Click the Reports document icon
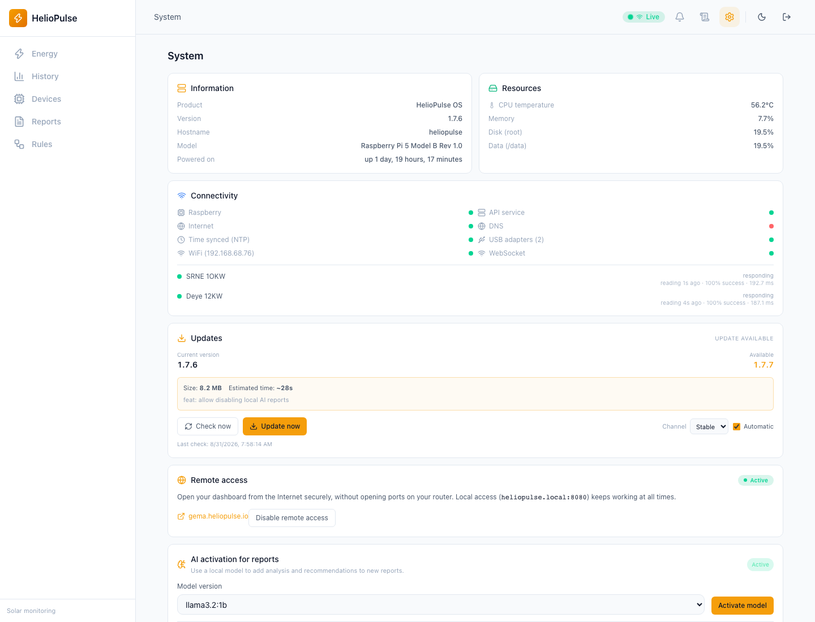The height and width of the screenshot is (622, 815). (x=19, y=122)
